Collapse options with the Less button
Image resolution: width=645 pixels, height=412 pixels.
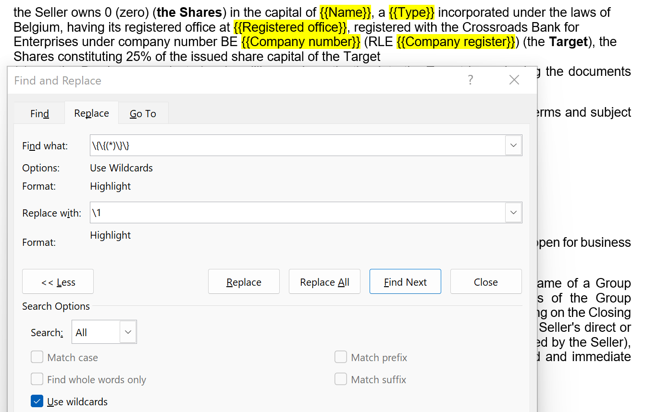click(x=58, y=282)
